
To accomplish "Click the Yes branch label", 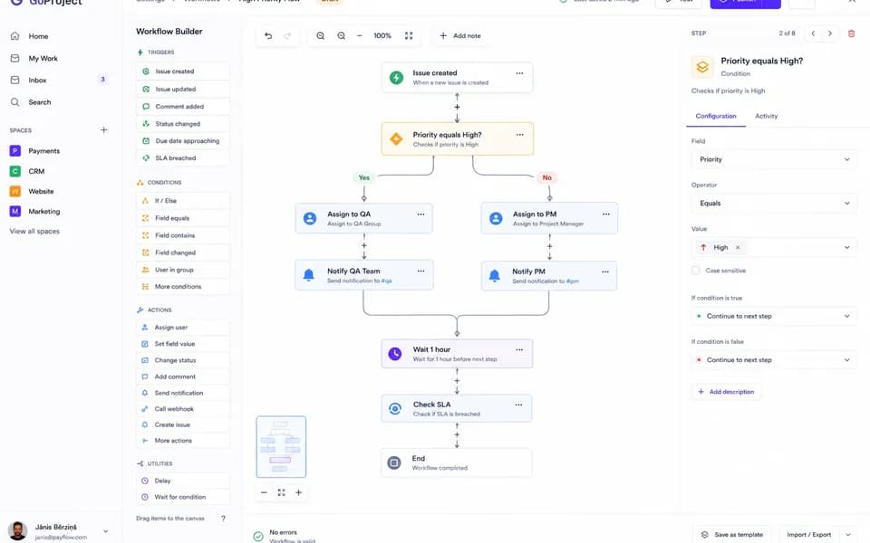I will (x=364, y=178).
